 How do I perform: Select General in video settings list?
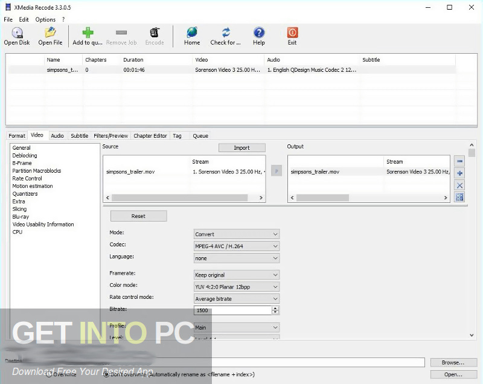tap(21, 148)
